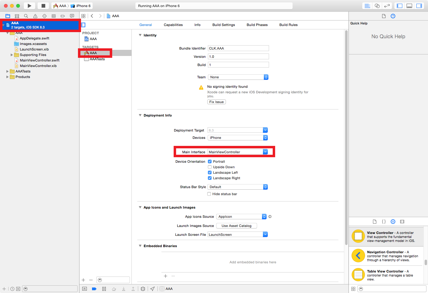The width and height of the screenshot is (428, 293).
Task: Change the Devices popup from iPhone
Action: point(238,138)
